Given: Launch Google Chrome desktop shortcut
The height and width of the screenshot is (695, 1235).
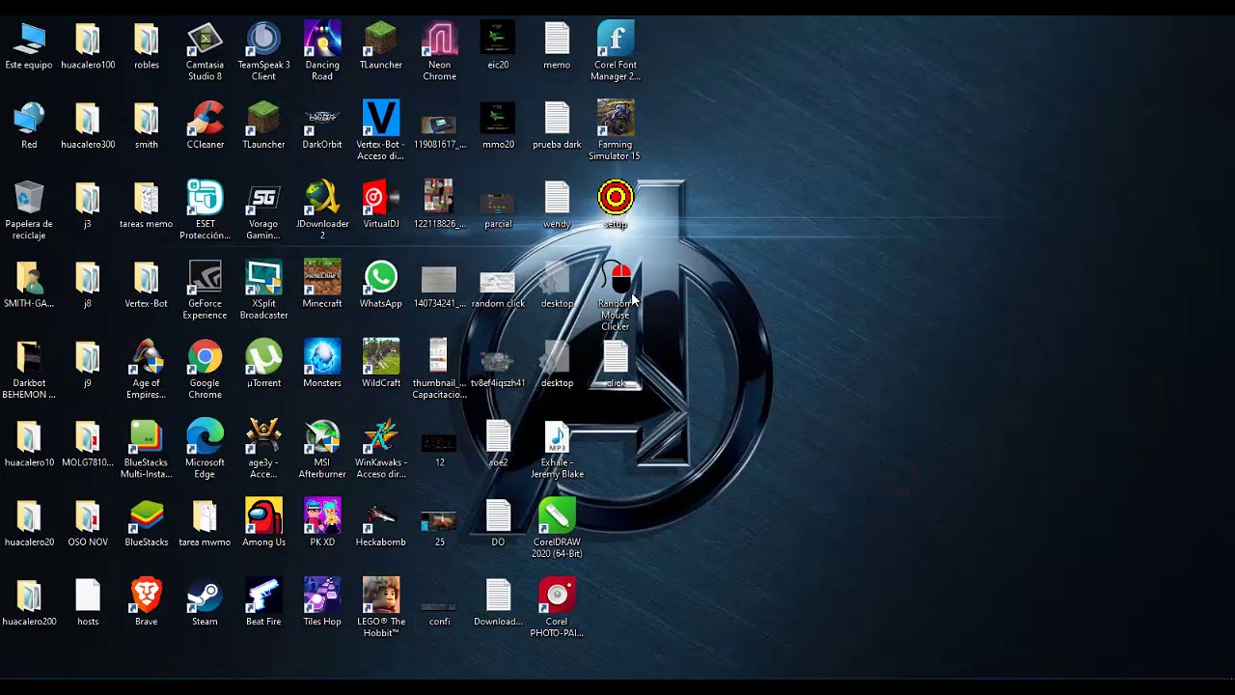Looking at the screenshot, I should (205, 369).
